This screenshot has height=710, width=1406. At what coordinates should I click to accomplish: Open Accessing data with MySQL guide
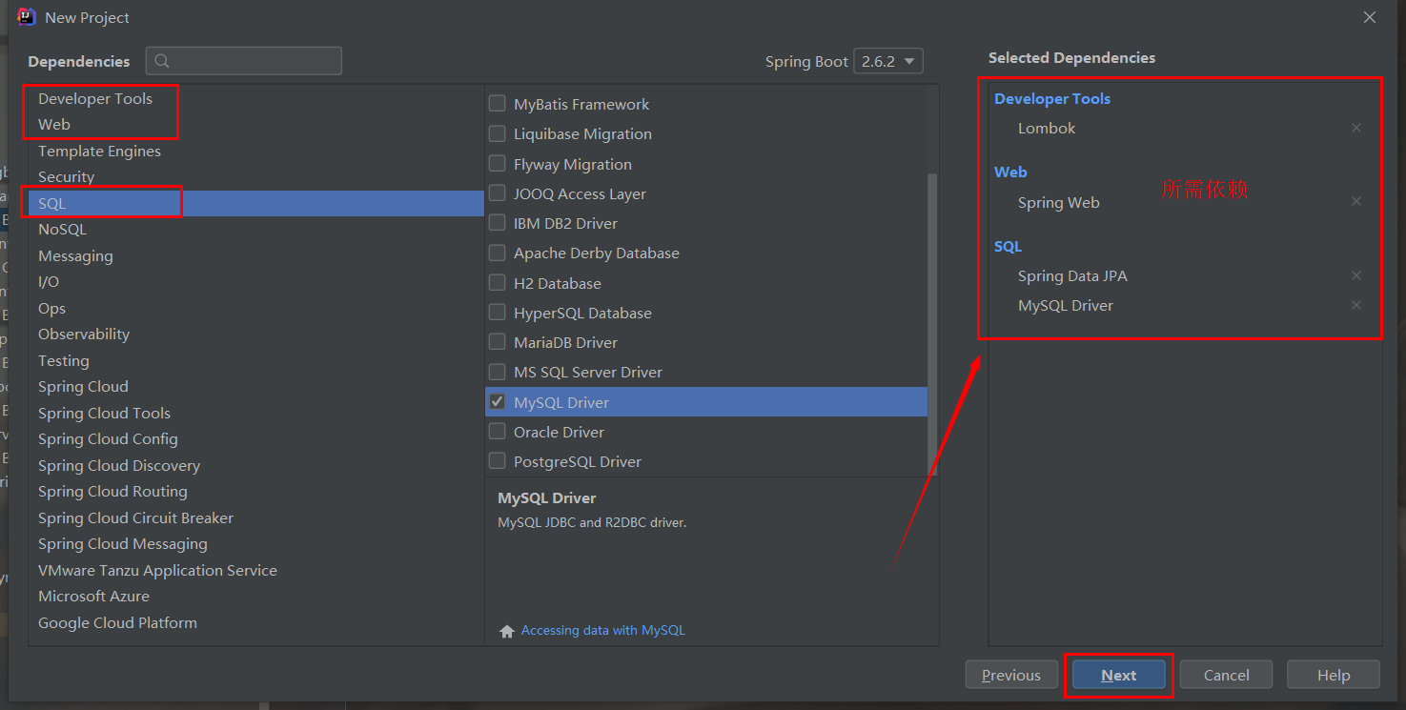click(x=603, y=631)
